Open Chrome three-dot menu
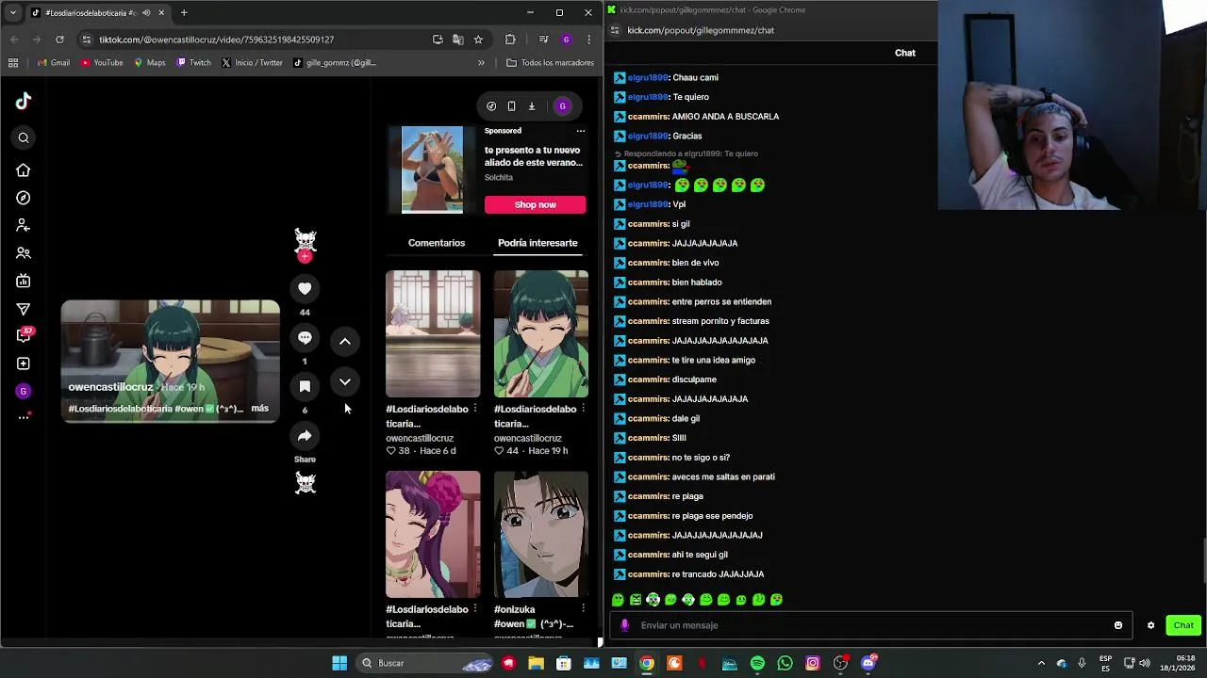 tap(588, 40)
